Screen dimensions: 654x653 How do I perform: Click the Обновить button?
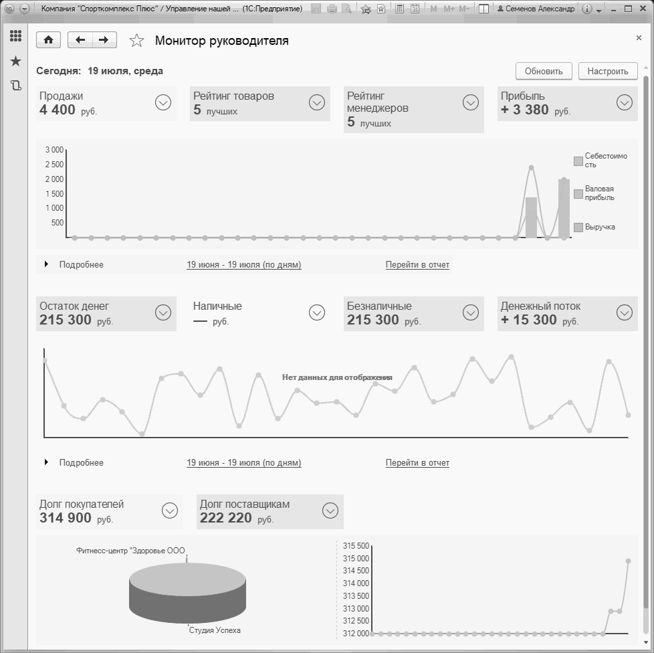544,72
